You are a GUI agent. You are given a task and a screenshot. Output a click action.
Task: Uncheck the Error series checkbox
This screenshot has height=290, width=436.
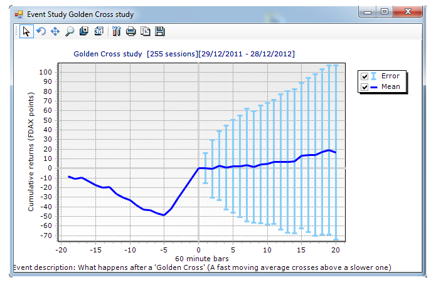(x=364, y=76)
